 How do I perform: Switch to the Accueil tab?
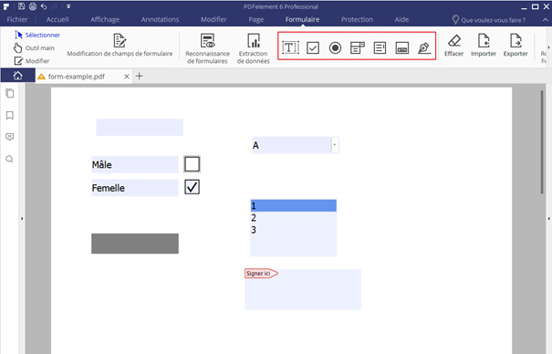click(x=57, y=19)
